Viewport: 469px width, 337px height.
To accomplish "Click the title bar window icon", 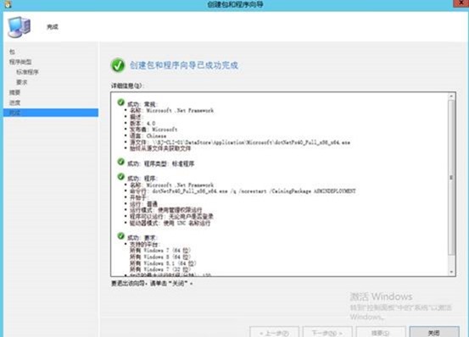I will [x=8, y=4].
